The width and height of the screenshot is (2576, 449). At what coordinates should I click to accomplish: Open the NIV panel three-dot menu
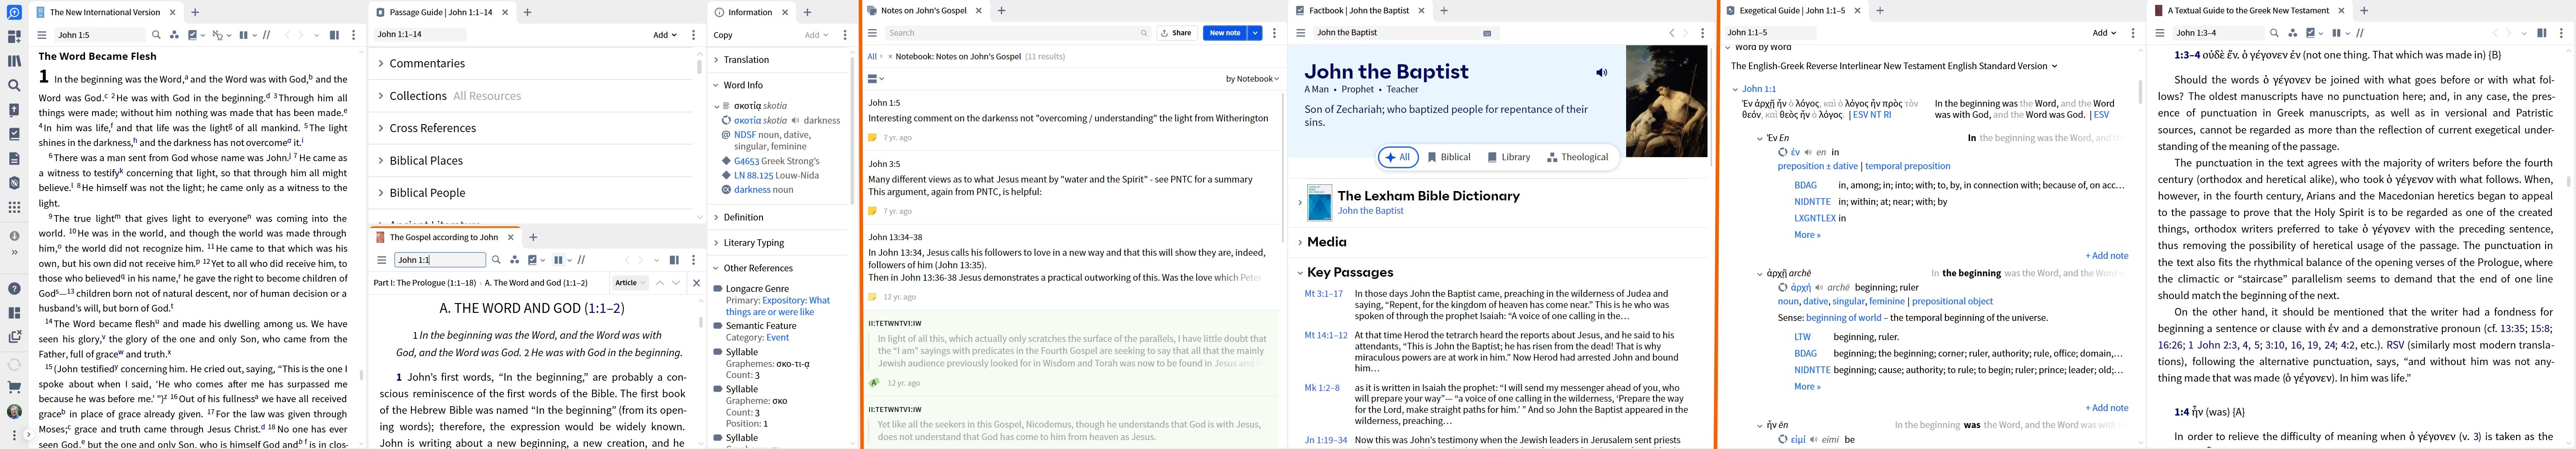coord(354,35)
